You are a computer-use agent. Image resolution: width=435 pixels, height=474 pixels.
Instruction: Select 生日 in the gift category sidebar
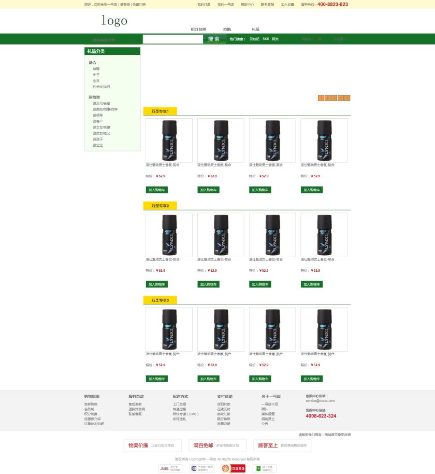96,81
